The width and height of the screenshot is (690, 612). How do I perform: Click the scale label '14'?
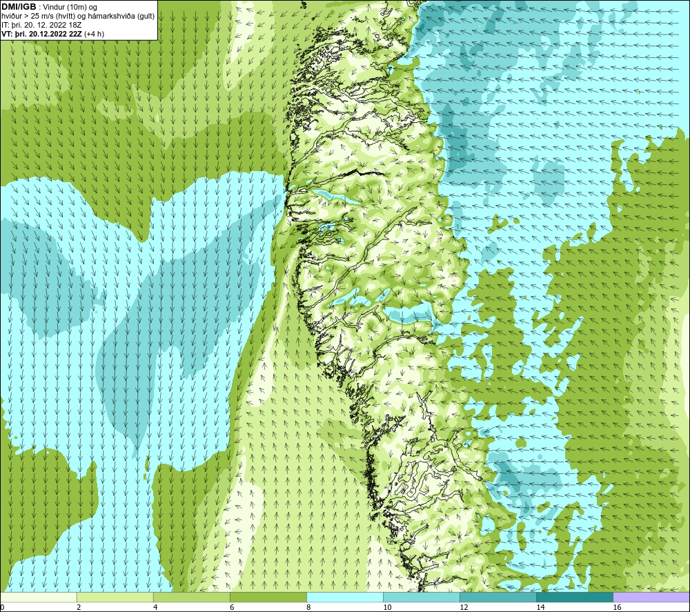click(x=540, y=607)
